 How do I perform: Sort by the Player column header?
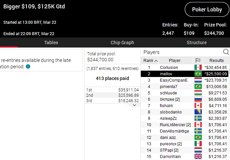click(175, 61)
